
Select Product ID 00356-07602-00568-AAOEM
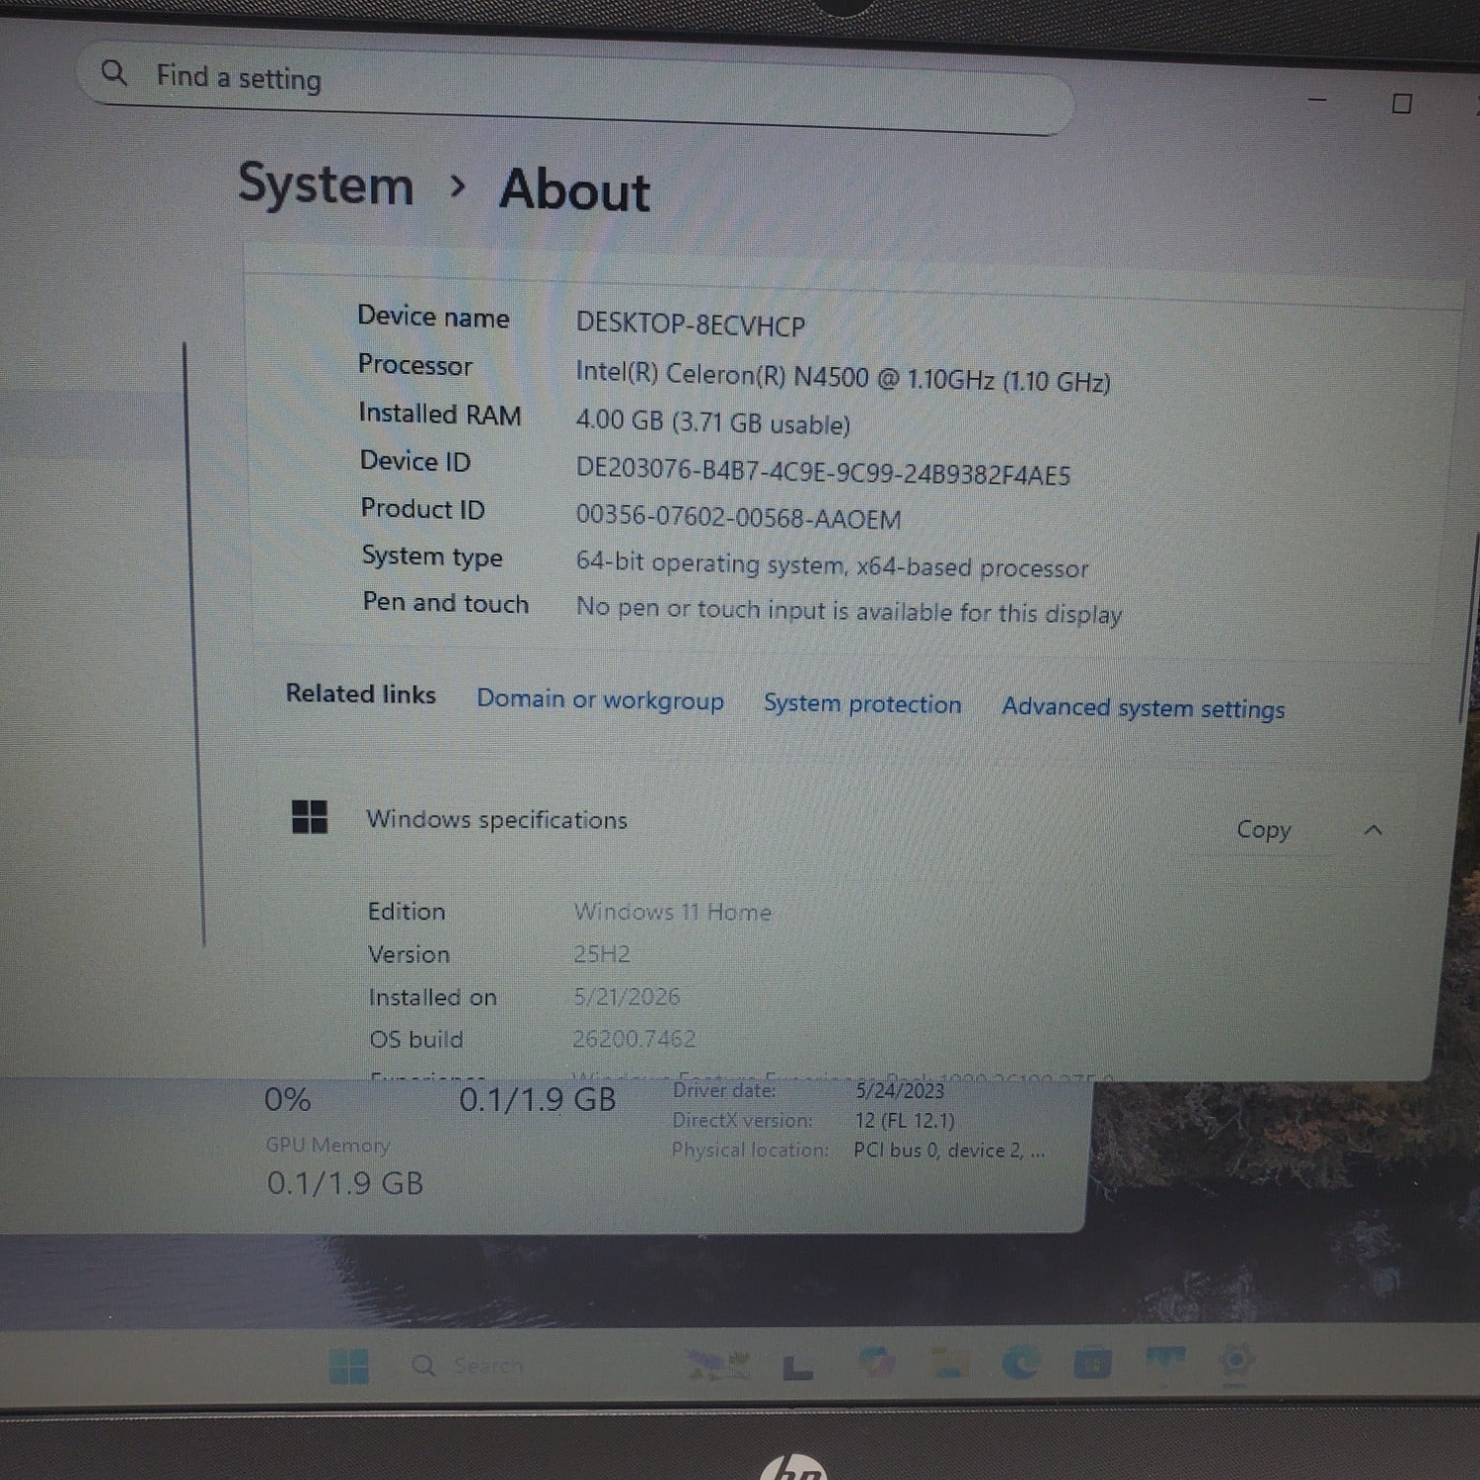coord(738,517)
